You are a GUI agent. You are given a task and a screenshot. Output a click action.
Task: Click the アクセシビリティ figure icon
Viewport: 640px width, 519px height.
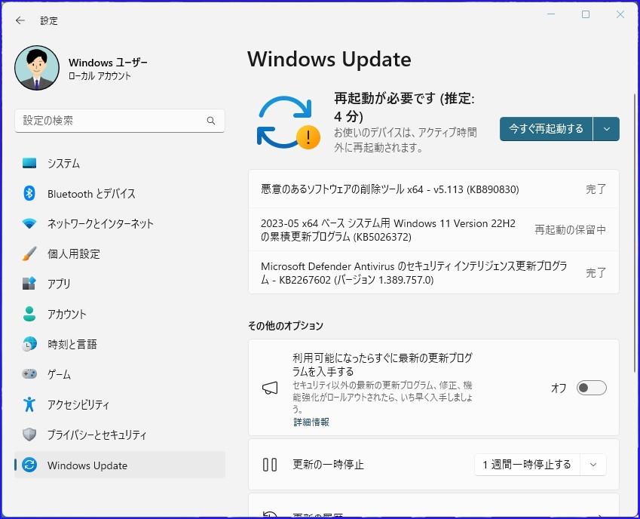[29, 404]
